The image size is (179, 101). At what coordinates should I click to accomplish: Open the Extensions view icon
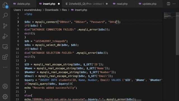(5, 57)
